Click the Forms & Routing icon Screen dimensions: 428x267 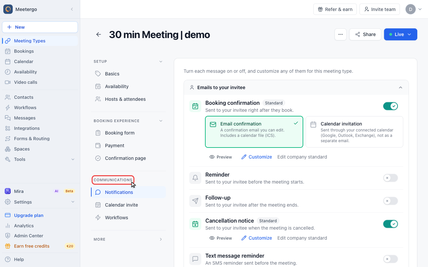pyautogui.click(x=8, y=139)
